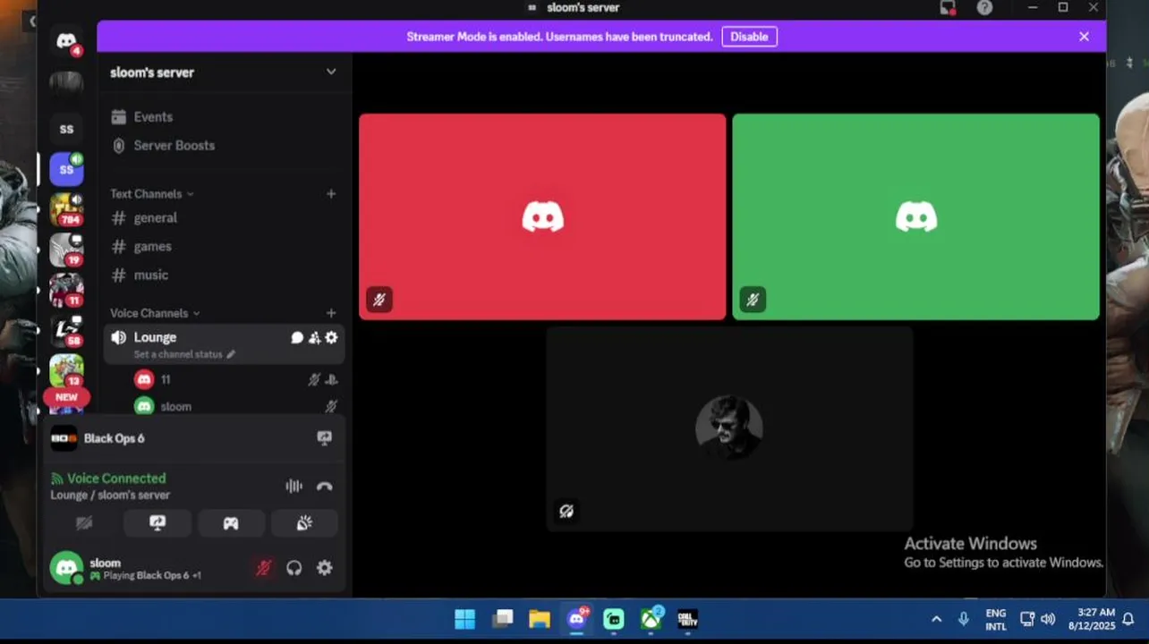
Task: Open ENG INTL language switcher
Action: [996, 620]
